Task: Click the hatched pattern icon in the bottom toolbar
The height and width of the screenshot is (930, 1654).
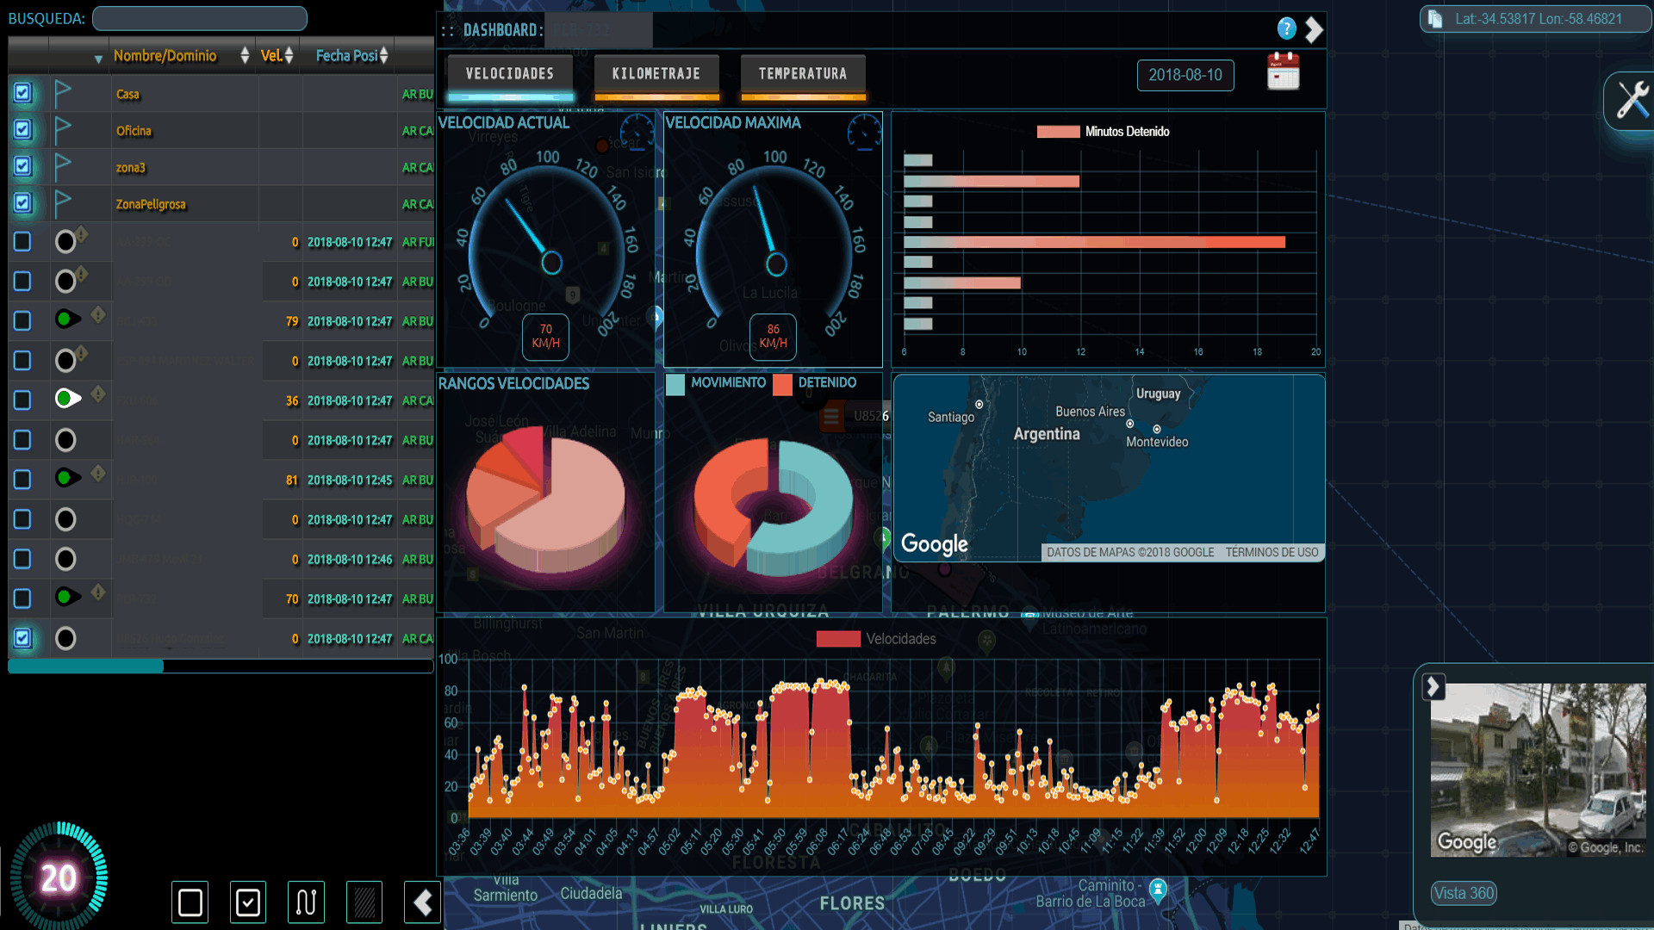Action: [364, 902]
